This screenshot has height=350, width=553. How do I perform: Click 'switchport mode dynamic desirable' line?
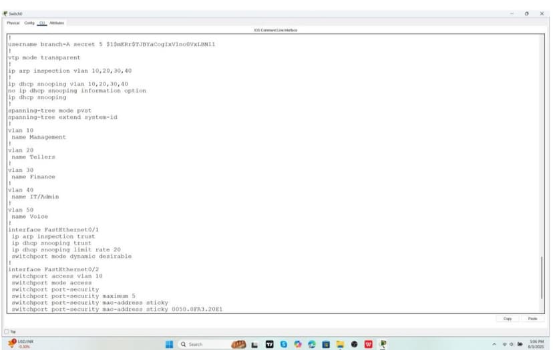point(71,257)
